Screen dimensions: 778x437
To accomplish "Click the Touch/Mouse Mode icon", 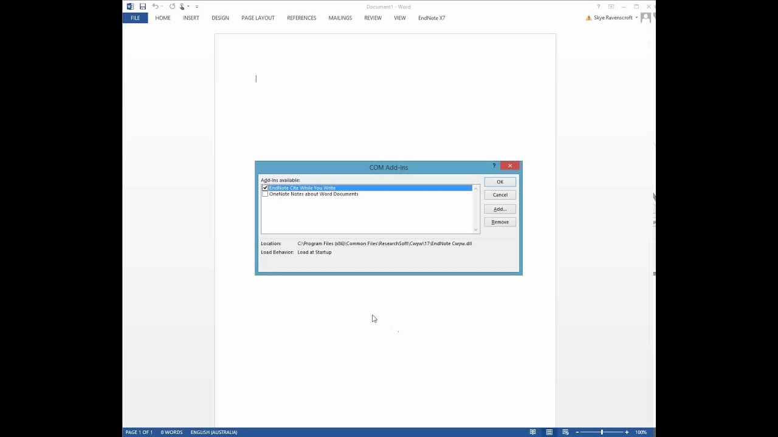I will (x=181, y=6).
